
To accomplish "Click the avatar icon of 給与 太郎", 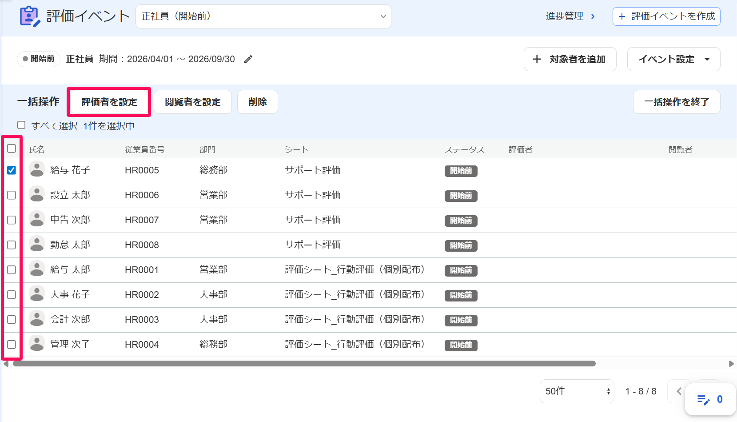I will tap(37, 269).
